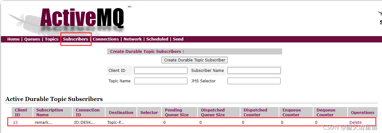
Task: Go to the Queues page
Action: (x=32, y=39)
